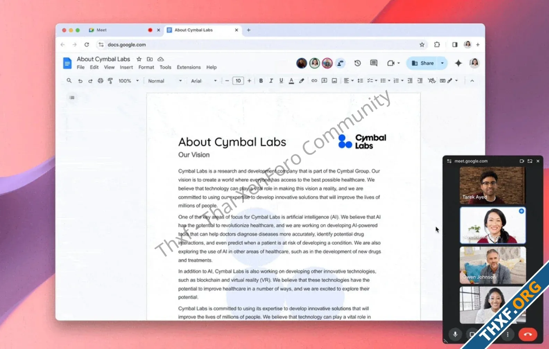Image resolution: width=549 pixels, height=349 pixels.
Task: Hide the menus with collapse chevron
Action: [472, 81]
